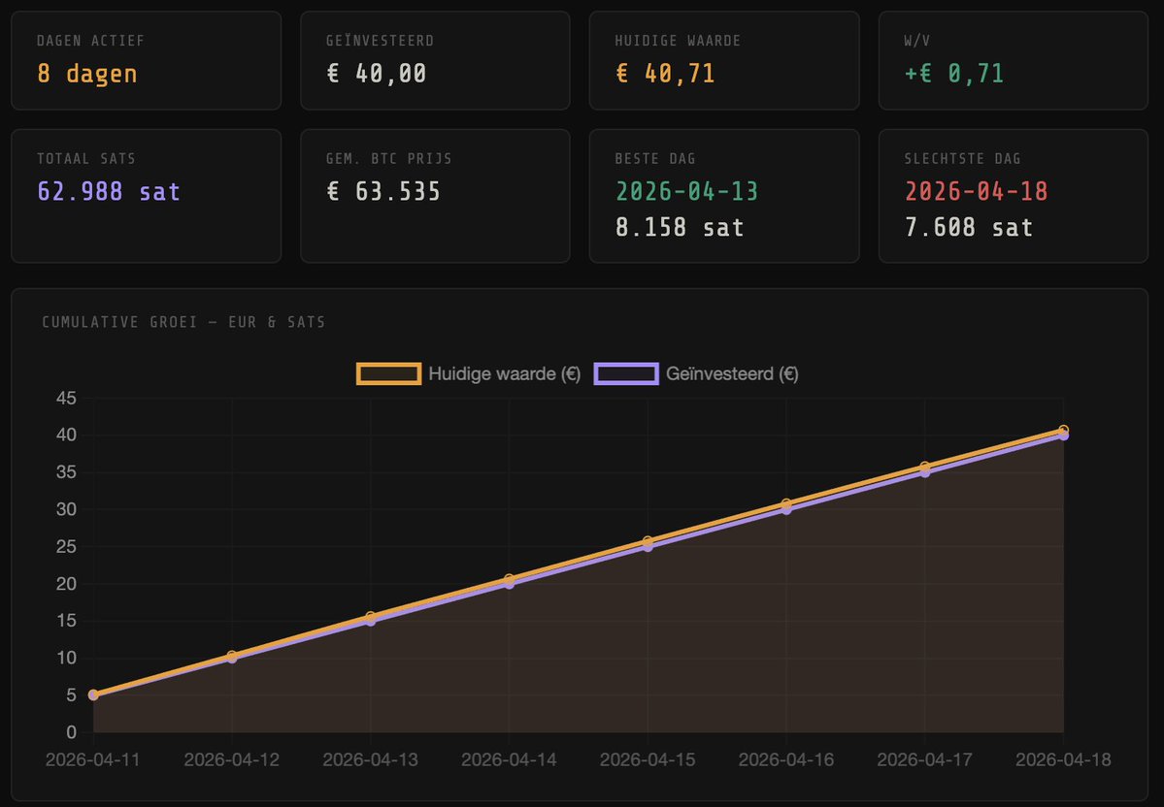Select the € 40,00 invested amount
The width and height of the screenshot is (1164, 807).
[x=377, y=74]
